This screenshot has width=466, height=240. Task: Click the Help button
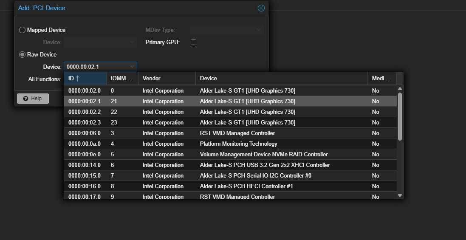click(33, 98)
